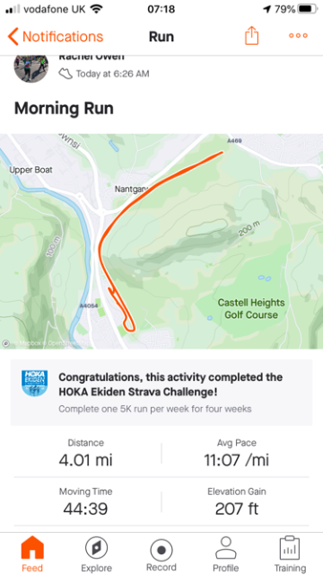View Rachel Owen's profile photo
This screenshot has width=323, height=575.
pyautogui.click(x=31, y=68)
